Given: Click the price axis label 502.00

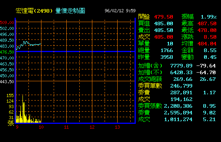Looking at the screenshot, I should [7, 28].
